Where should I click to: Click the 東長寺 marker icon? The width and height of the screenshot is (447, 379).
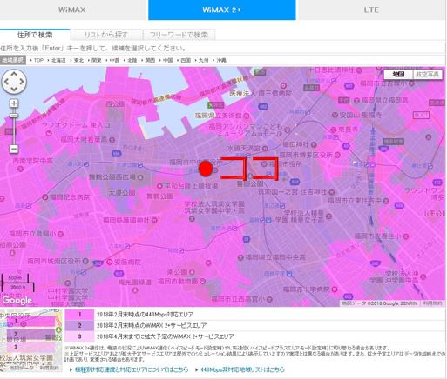[x=334, y=130]
